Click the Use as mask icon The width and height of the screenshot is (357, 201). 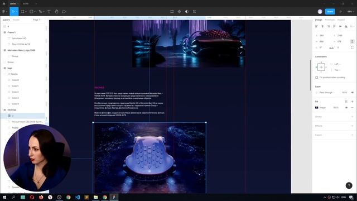[187, 11]
